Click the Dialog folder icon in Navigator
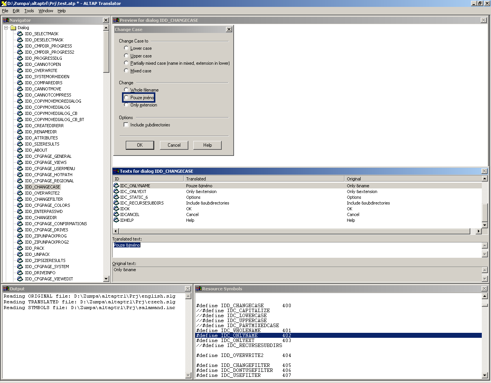This screenshot has height=383, width=491. [13, 28]
